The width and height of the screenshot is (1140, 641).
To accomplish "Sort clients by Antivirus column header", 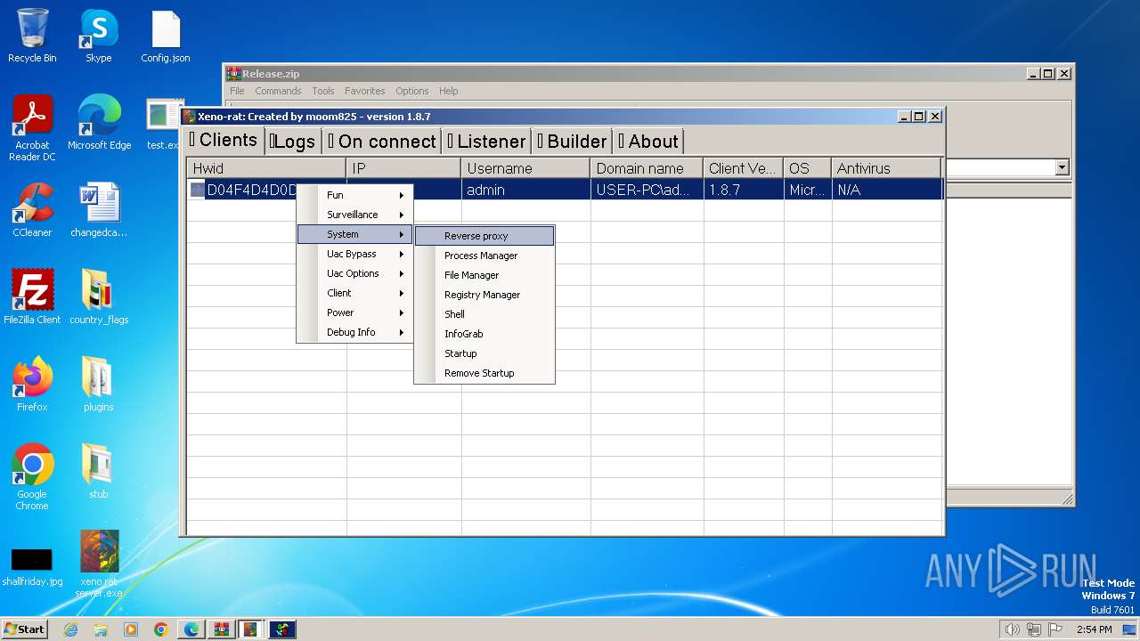I will click(886, 167).
